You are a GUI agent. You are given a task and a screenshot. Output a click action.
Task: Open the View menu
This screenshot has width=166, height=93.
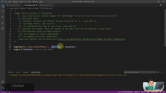[x=21, y=2]
